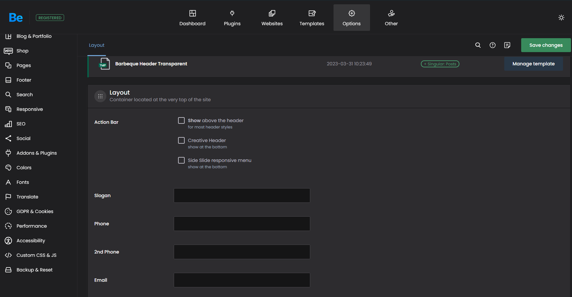Viewport: 572px width, 297px height.
Task: Open the Websites icon
Action: click(272, 13)
